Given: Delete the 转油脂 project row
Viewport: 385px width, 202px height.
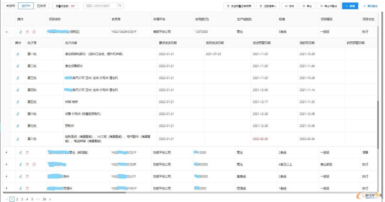Looking at the screenshot, I should click(x=27, y=152).
